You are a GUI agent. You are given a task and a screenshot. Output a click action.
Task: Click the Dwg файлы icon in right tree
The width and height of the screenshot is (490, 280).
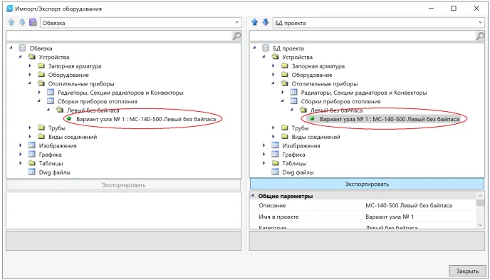[x=275, y=172]
